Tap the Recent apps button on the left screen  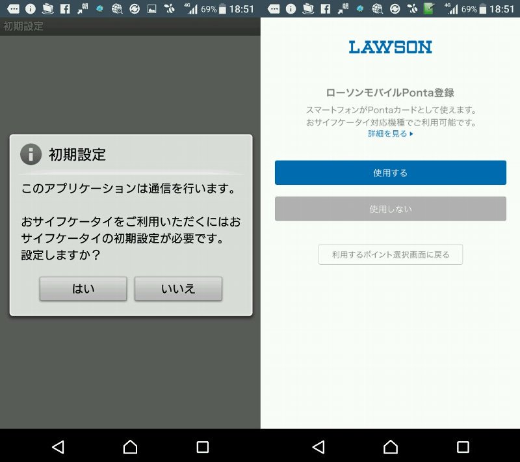202,447
